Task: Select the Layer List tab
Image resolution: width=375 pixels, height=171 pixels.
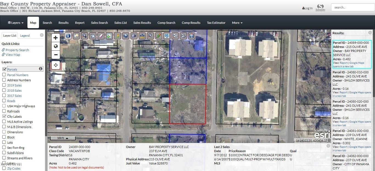Action: pyautogui.click(x=10, y=36)
